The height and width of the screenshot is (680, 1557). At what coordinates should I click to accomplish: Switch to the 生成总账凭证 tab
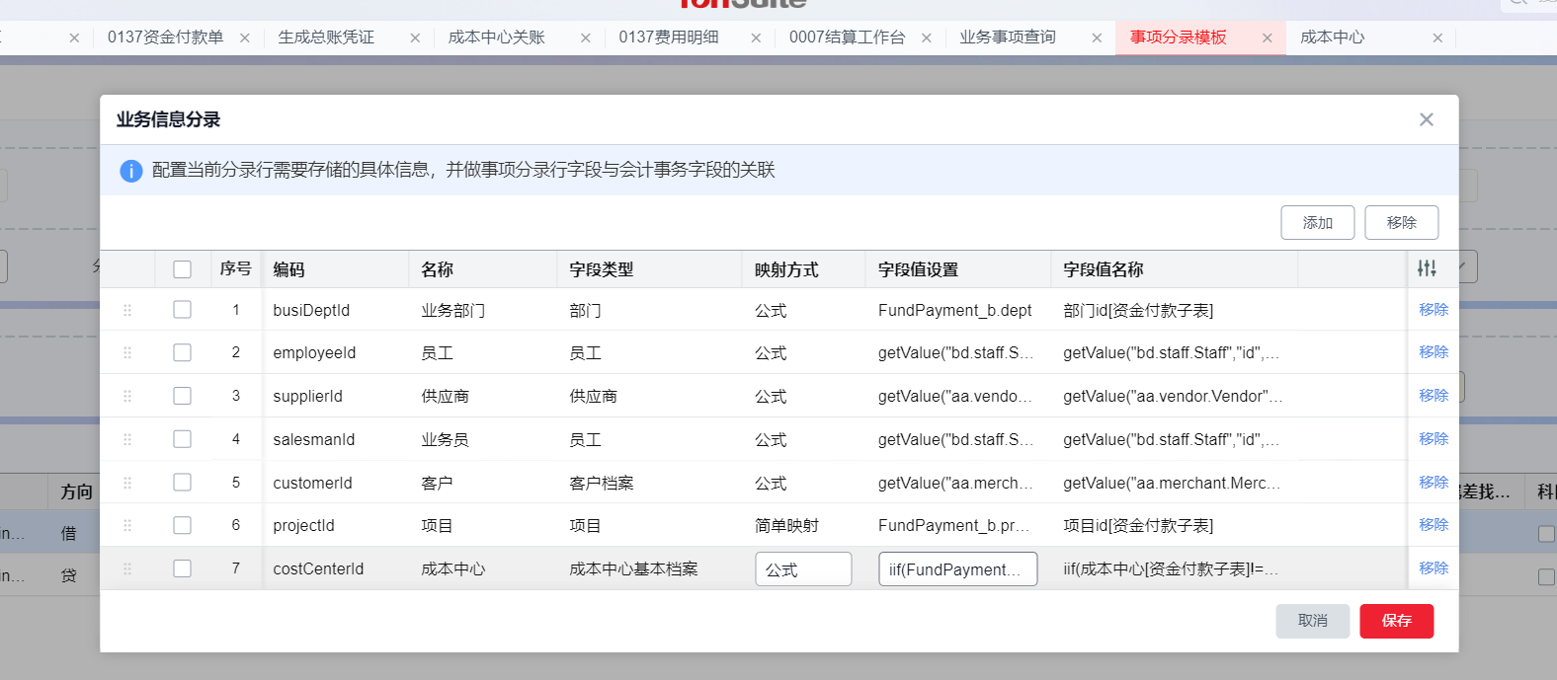pos(326,38)
